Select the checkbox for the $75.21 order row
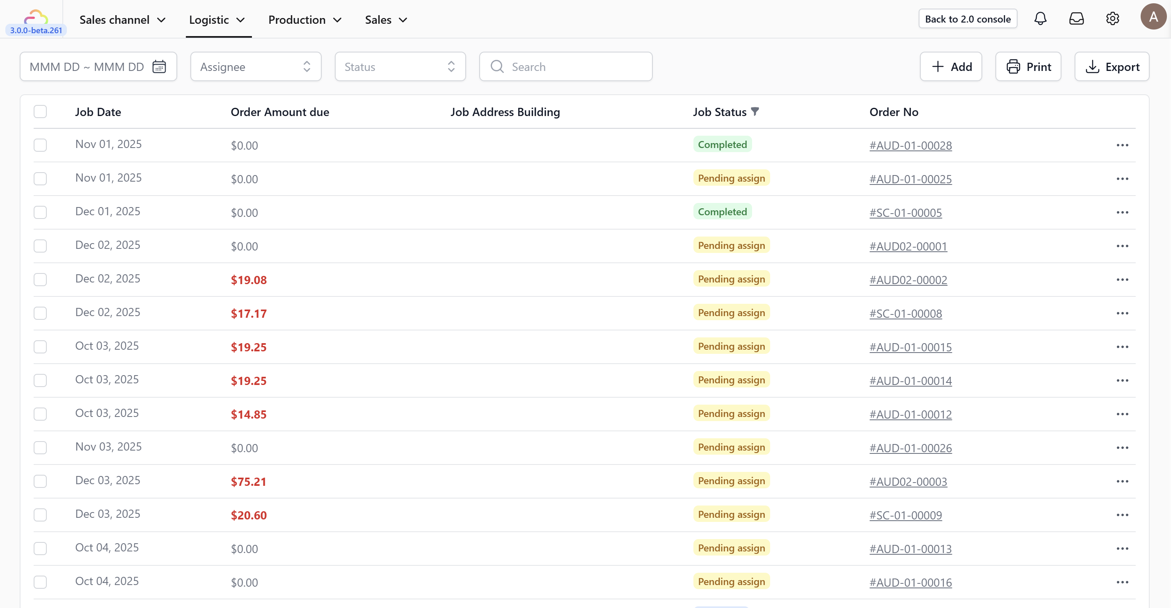Image resolution: width=1171 pixels, height=608 pixels. tap(41, 481)
